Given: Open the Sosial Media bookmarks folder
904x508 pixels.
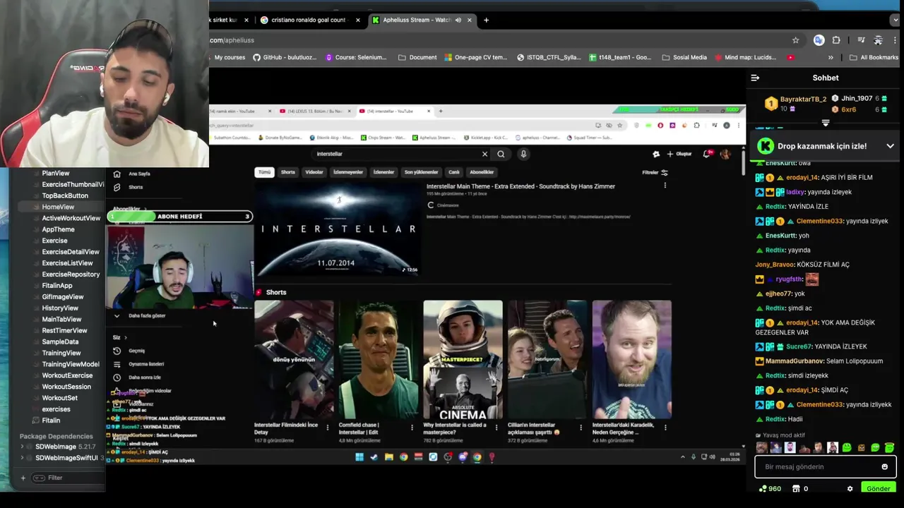Looking at the screenshot, I should coord(684,57).
